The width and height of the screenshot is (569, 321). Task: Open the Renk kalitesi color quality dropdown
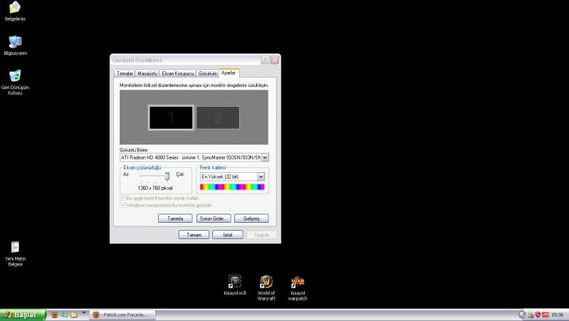pos(261,176)
